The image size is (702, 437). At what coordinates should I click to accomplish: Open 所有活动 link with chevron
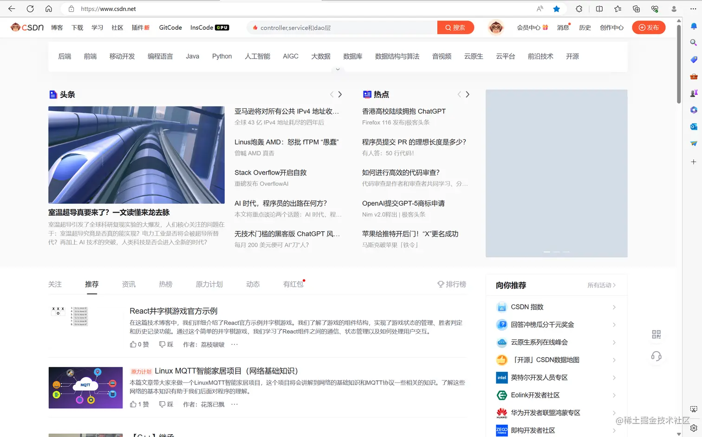click(x=602, y=285)
